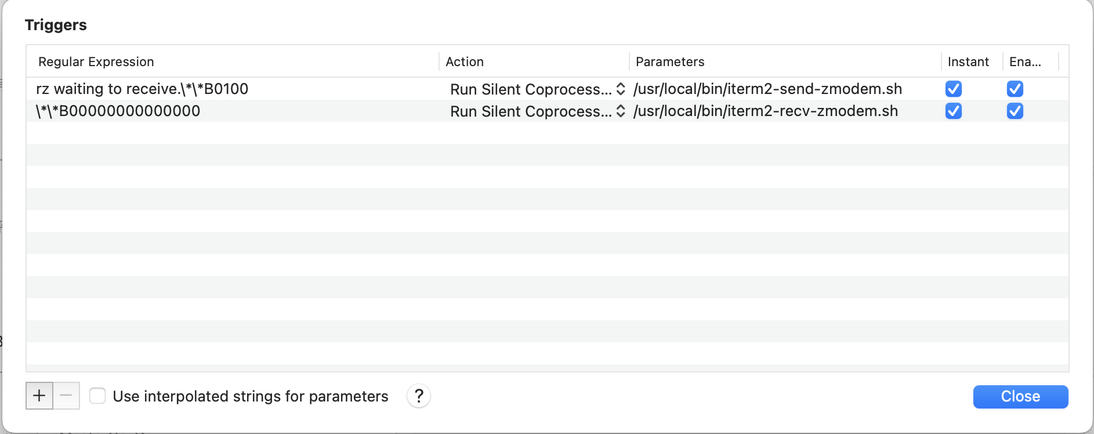Viewport: 1094px width, 434px height.
Task: Disable Enabled checkbox for send-zmodem trigger
Action: coord(1015,89)
